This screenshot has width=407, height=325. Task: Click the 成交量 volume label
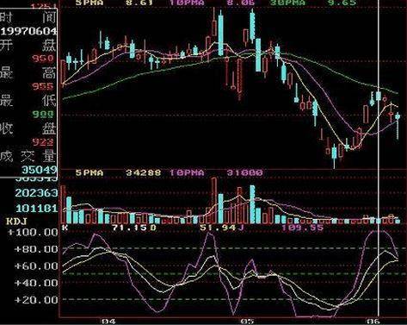[28, 156]
